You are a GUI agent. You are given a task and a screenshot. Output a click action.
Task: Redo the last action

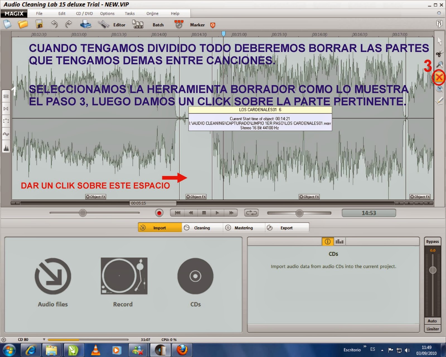coord(68,24)
